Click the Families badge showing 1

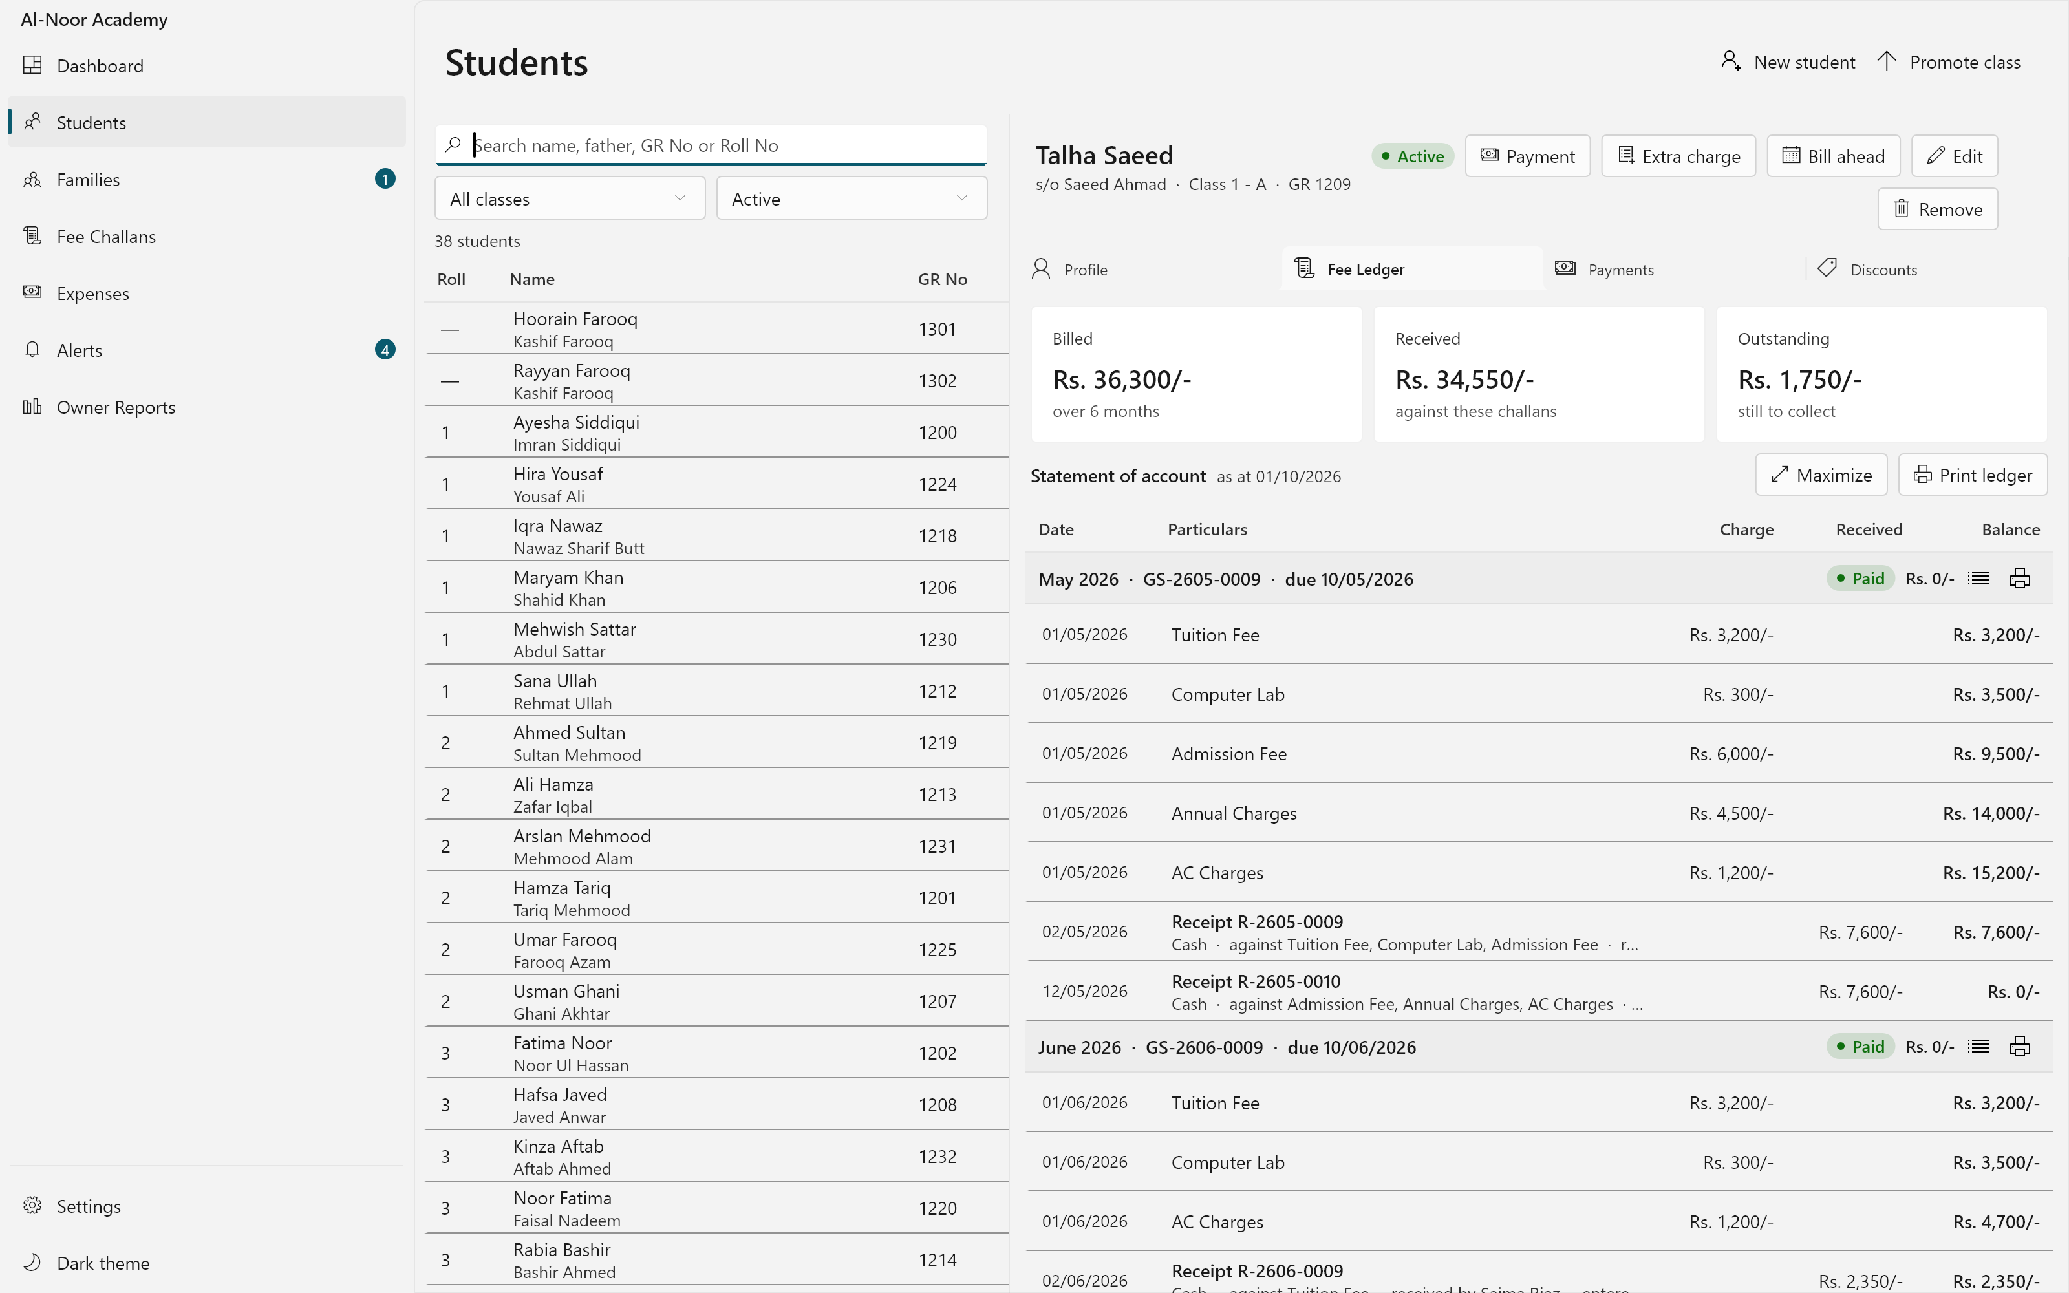pos(385,178)
